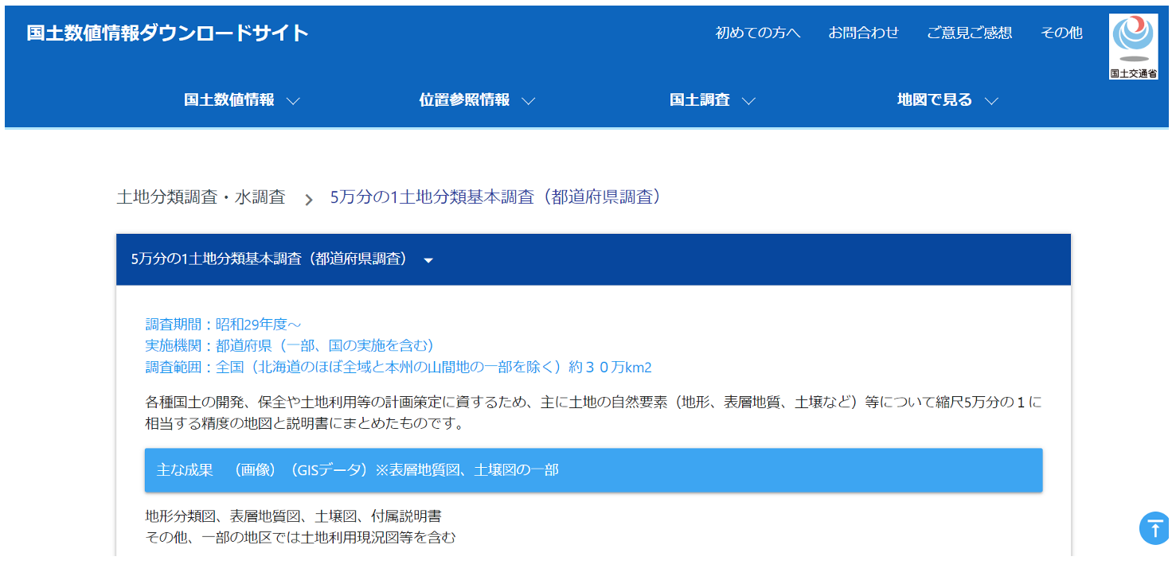This screenshot has height=576, width=1172.
Task: Open the 地図で見る dropdown arrow
Action: pos(992,101)
